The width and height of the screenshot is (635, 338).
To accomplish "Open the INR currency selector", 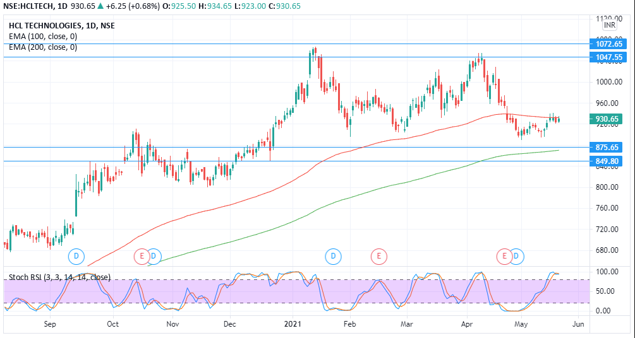I will pos(609,25).
